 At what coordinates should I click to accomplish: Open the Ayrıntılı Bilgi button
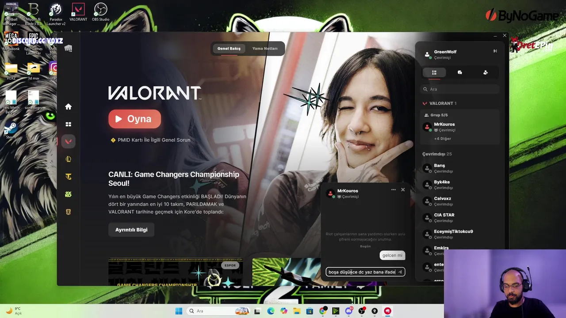pos(131,230)
